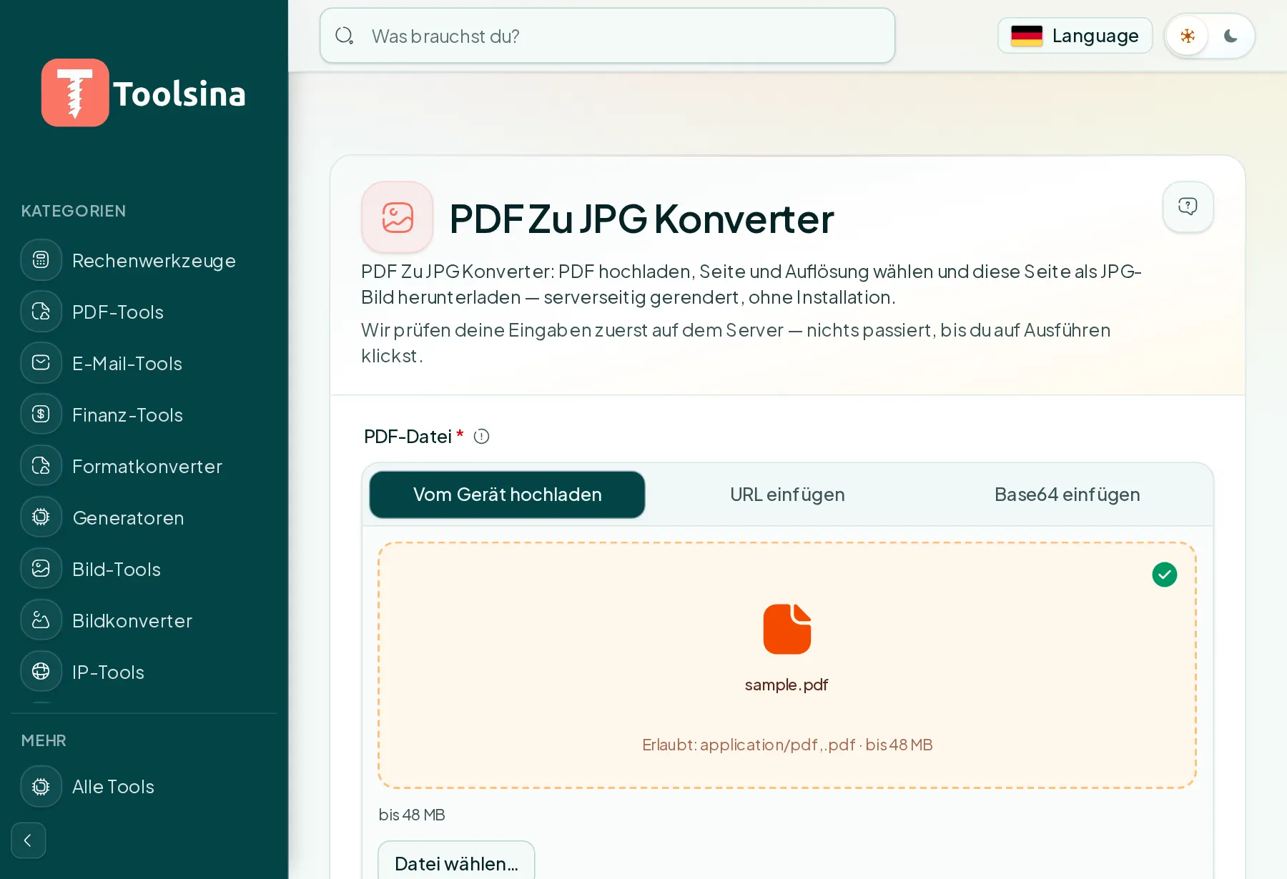Switch to light mode sun icon
The image size is (1287, 879).
(x=1188, y=36)
